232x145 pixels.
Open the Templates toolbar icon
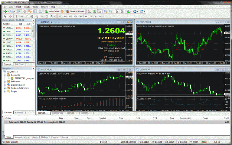[x=141, y=11]
